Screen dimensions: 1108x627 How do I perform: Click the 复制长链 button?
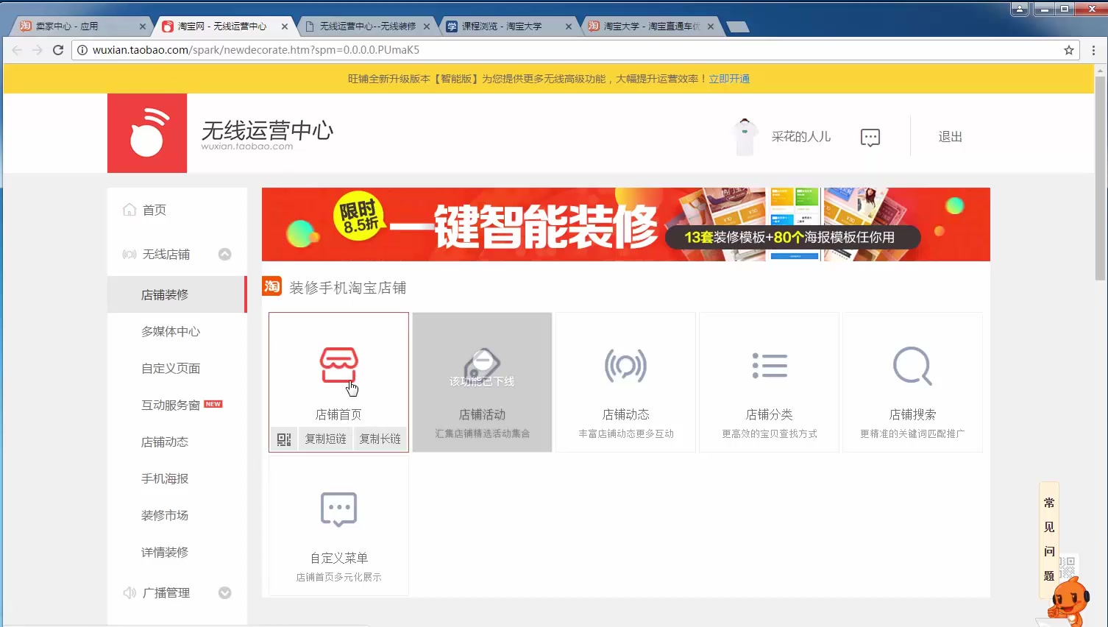point(380,439)
